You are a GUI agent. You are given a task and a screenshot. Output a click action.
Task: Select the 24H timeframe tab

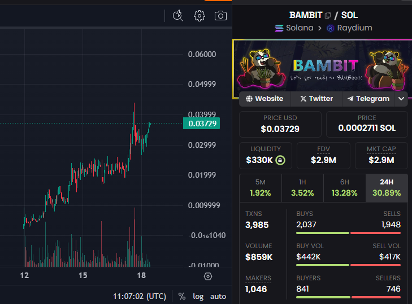[387, 188]
